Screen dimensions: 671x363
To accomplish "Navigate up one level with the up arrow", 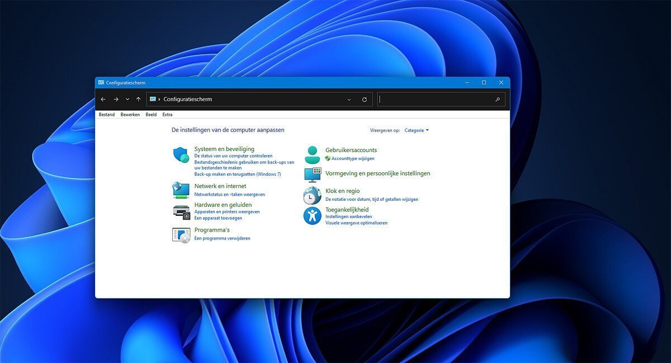I will click(x=138, y=99).
